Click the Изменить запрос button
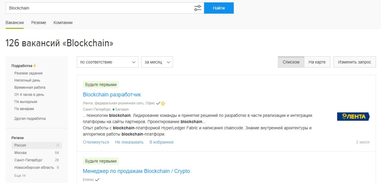The height and width of the screenshot is (183, 381). coord(354,62)
